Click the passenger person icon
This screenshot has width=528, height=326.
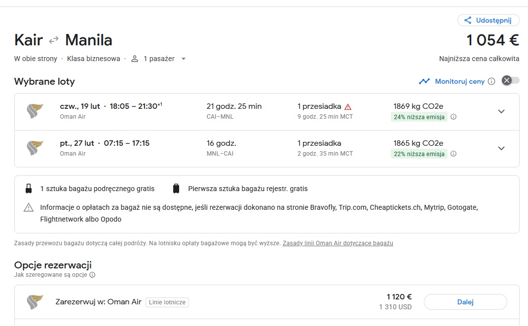pos(135,59)
